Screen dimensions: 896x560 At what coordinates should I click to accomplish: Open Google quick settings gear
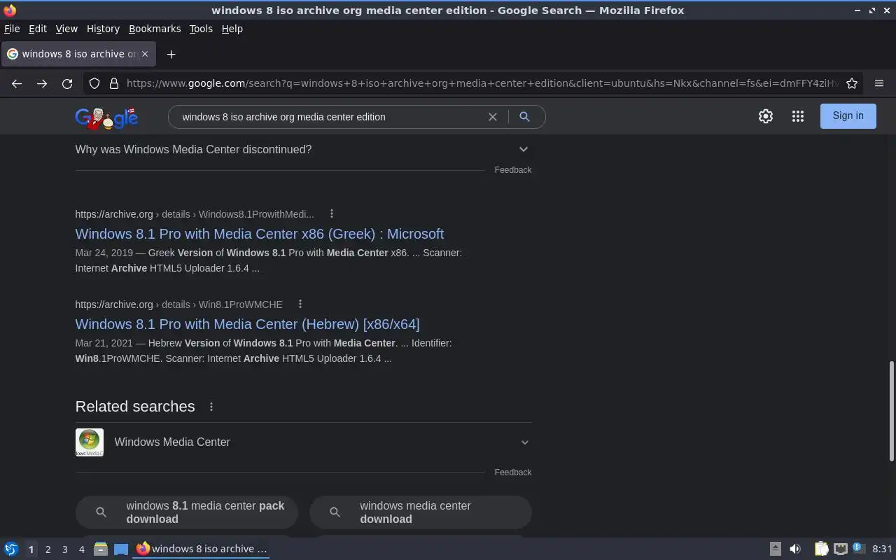tap(766, 116)
